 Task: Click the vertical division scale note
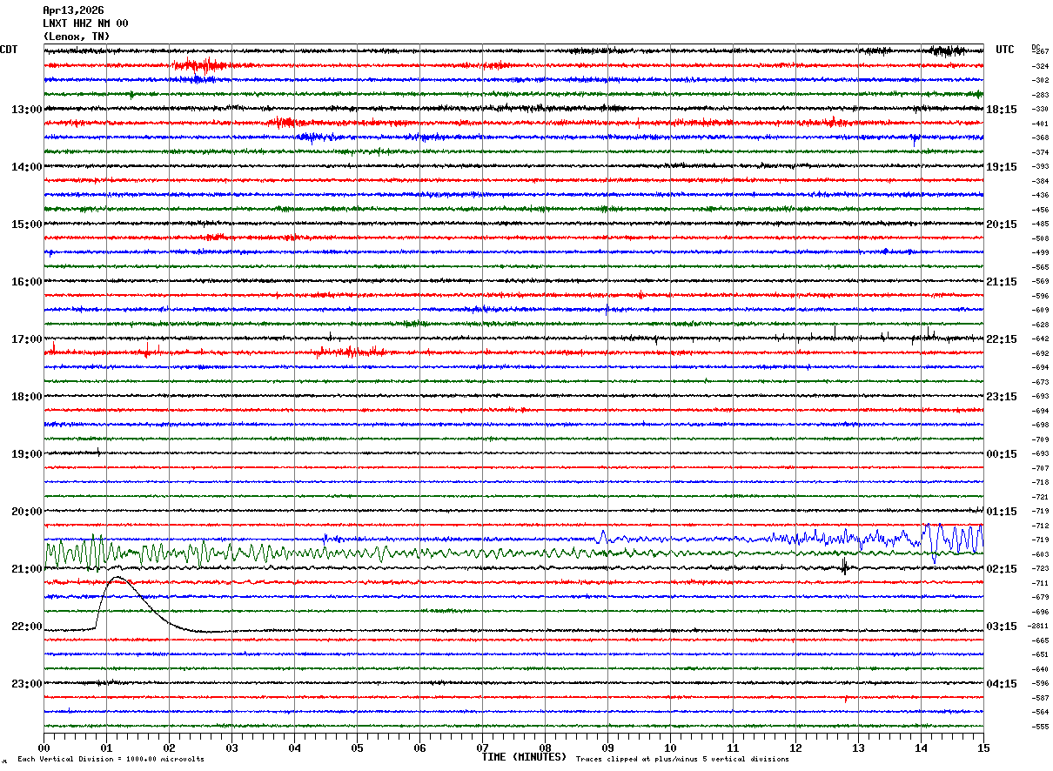[x=111, y=759]
